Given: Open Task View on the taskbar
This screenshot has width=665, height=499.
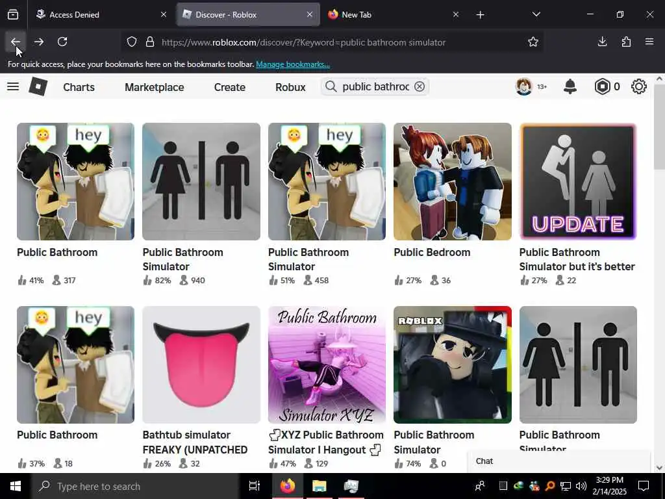Looking at the screenshot, I should (254, 486).
